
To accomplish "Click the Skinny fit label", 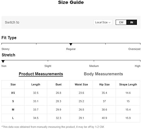I will coord(6,49).
